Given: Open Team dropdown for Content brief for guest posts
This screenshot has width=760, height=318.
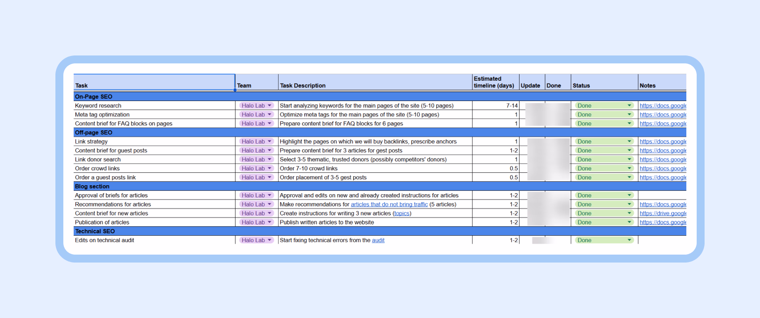Looking at the screenshot, I should 256,151.
